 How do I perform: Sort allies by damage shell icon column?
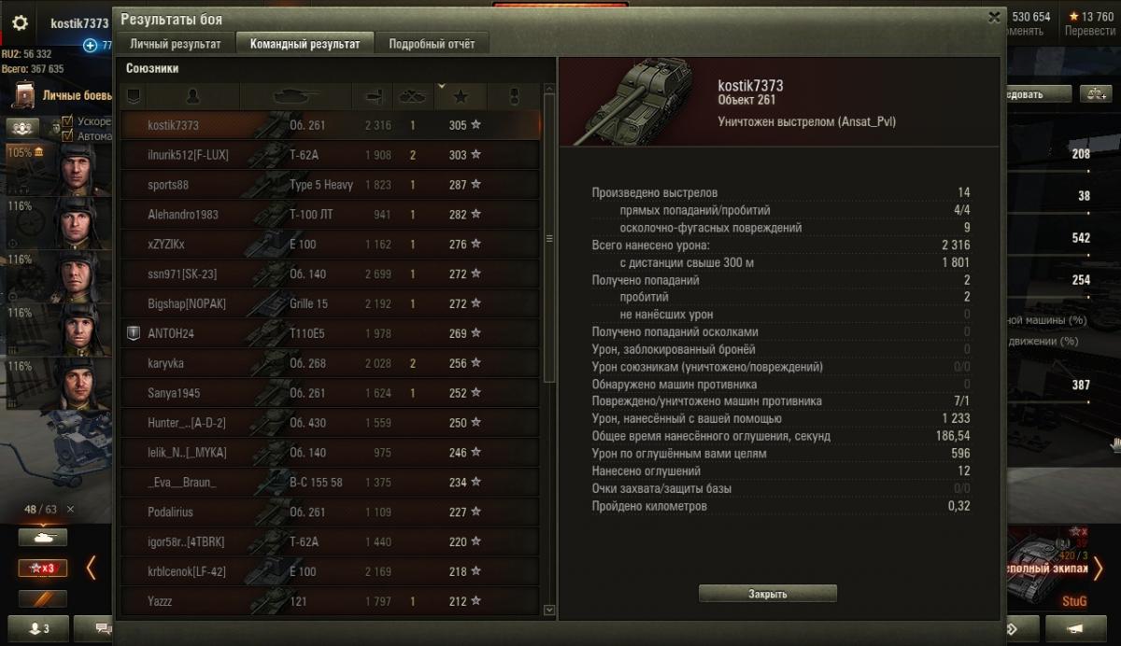click(373, 96)
